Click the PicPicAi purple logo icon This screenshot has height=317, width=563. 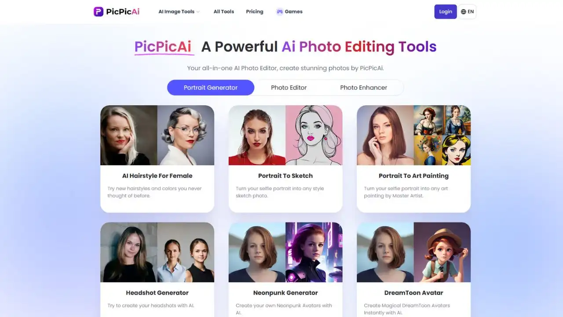99,11
